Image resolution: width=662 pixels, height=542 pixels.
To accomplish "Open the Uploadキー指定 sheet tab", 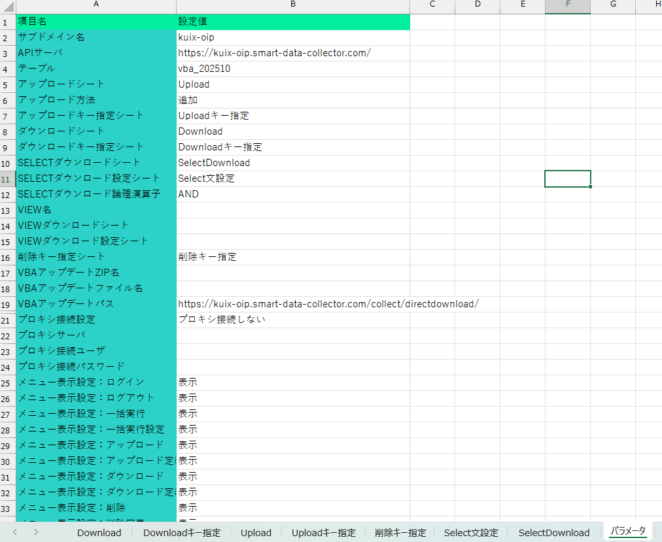I will pos(324,532).
